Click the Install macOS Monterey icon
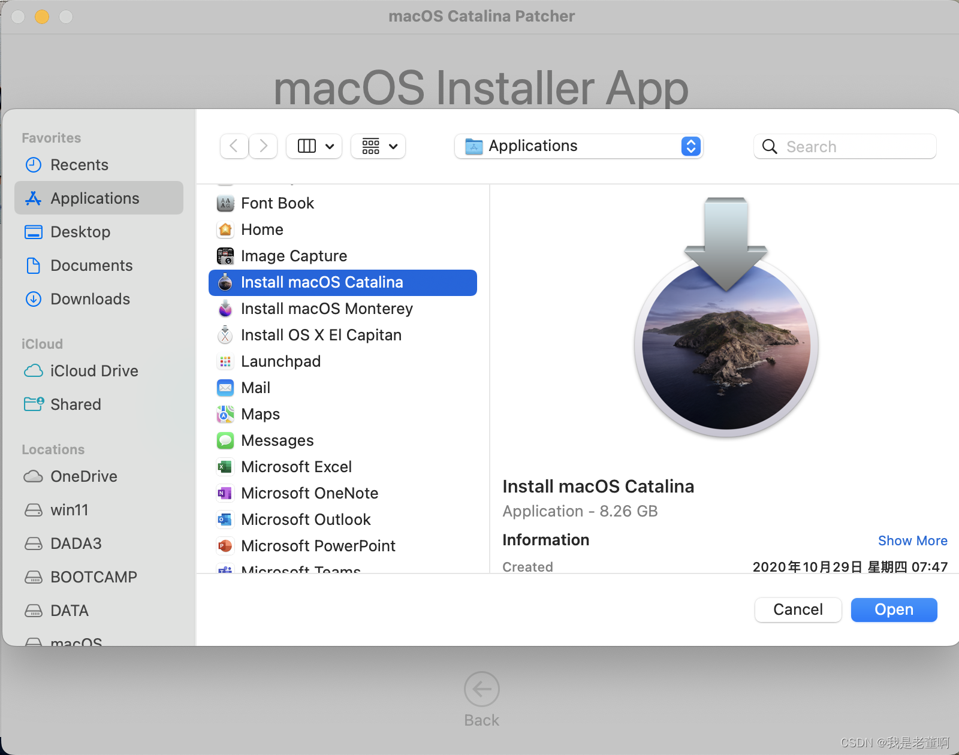Viewport: 959px width, 755px height. point(225,309)
